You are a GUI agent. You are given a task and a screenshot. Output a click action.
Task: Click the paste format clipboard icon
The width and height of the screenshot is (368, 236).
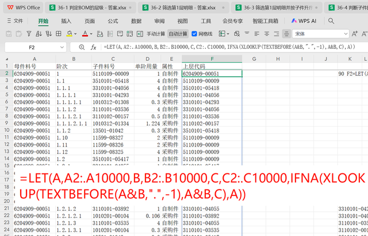tap(19, 34)
